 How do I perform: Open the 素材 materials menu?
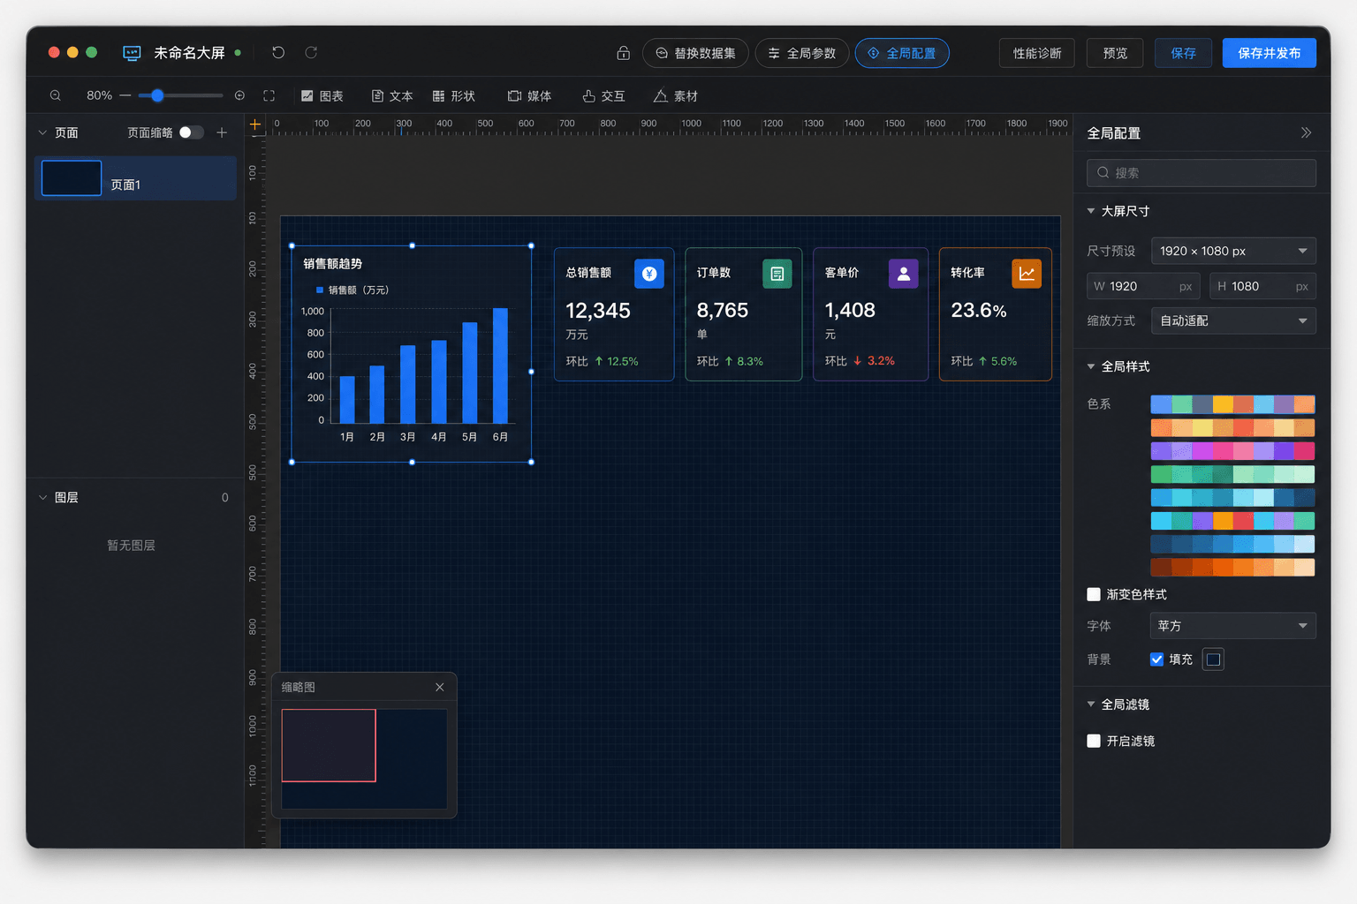tap(676, 96)
